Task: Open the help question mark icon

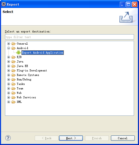Action: tap(8, 138)
